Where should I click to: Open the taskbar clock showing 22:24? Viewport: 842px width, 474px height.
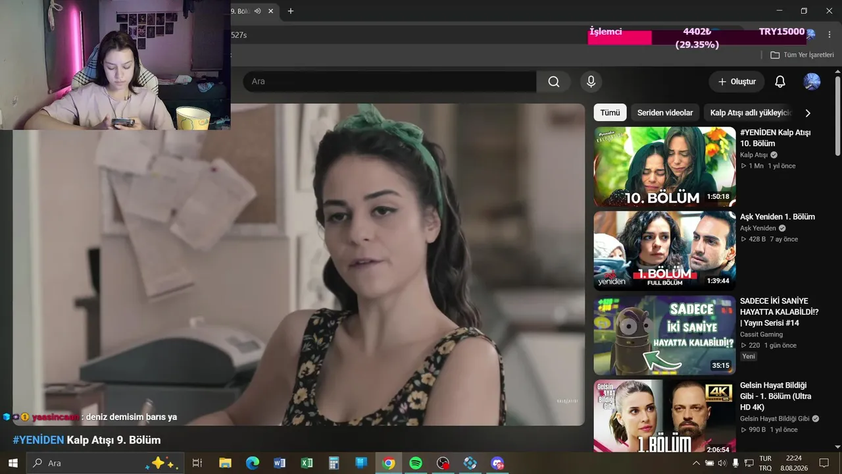point(794,463)
